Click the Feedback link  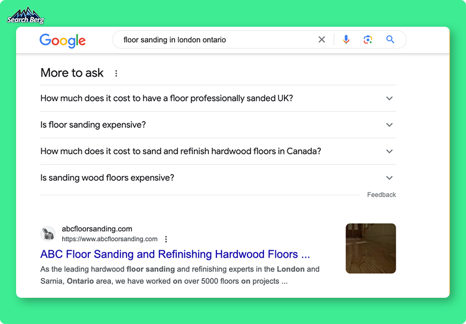pos(381,195)
